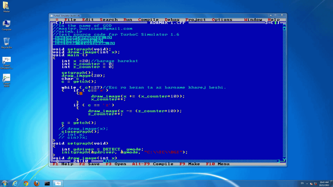Screen dimensions: 333x187
Task: Open the Recycle Bin
Action: [7, 42]
